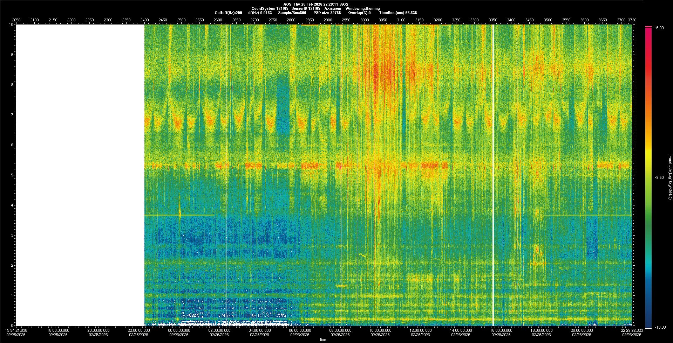Click the 3730 end tick on top axis
673x343 pixels.
(x=632, y=20)
